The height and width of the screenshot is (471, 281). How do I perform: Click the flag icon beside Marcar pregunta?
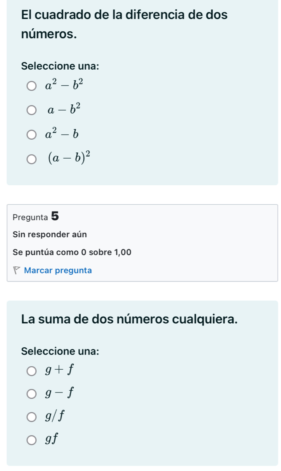[x=17, y=271]
